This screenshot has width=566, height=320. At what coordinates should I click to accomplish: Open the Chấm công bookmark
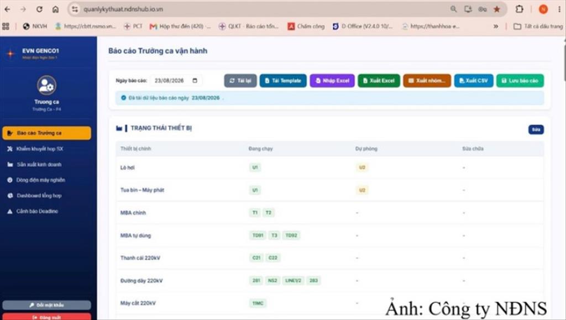coord(306,27)
